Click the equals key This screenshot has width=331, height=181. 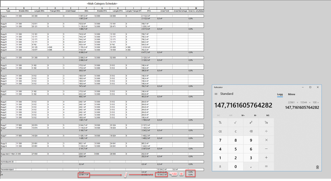click(x=266, y=166)
